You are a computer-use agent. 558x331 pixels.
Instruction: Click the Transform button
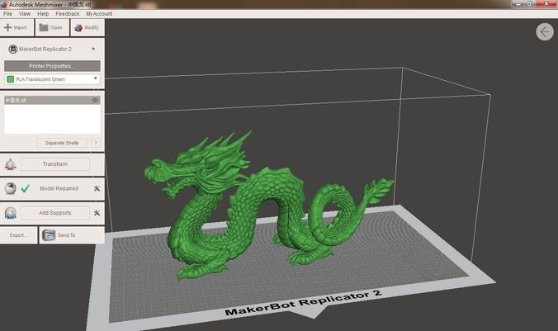55,164
